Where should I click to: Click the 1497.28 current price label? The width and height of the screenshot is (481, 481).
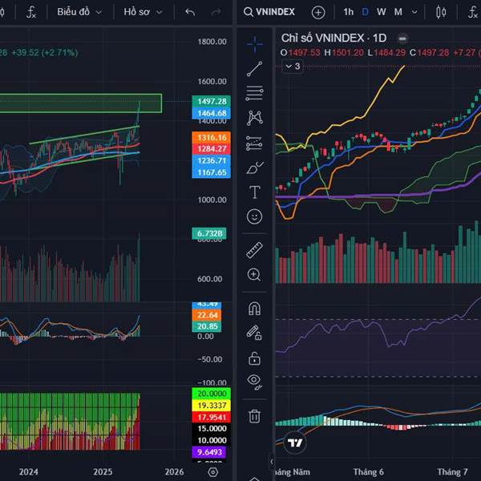pyautogui.click(x=212, y=101)
